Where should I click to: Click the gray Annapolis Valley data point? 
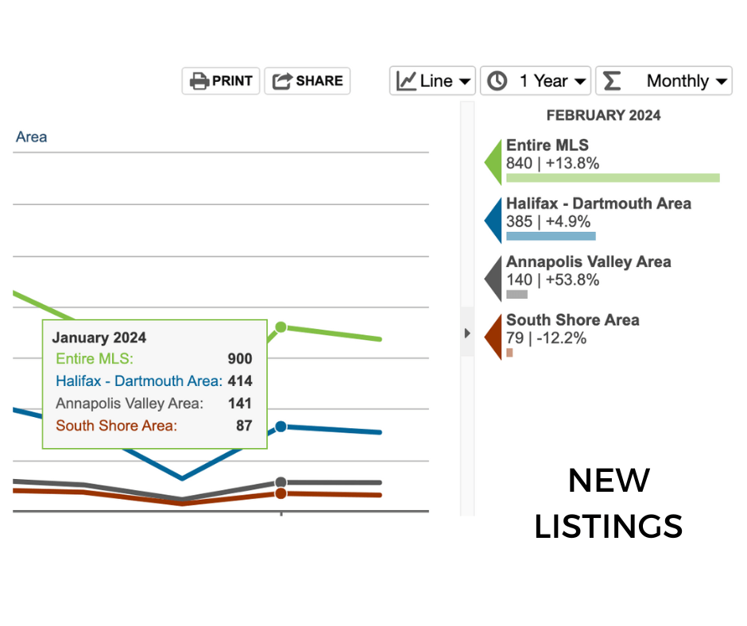click(281, 482)
